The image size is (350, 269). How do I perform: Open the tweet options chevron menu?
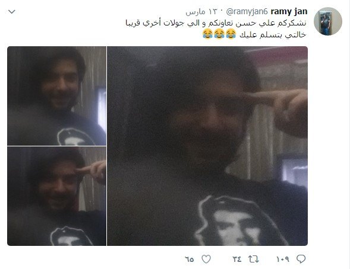coord(12,12)
